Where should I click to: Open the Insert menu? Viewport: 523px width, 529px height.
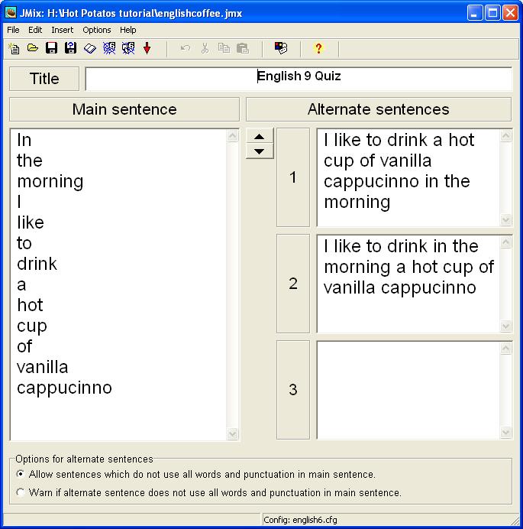coord(63,30)
